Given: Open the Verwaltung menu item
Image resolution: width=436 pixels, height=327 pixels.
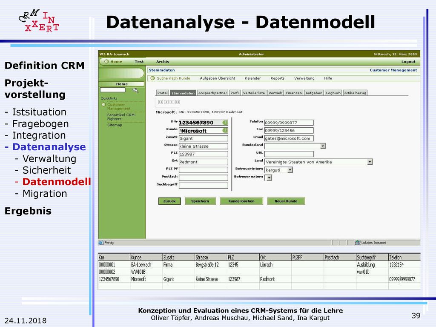Looking at the screenshot, I should (x=304, y=78).
